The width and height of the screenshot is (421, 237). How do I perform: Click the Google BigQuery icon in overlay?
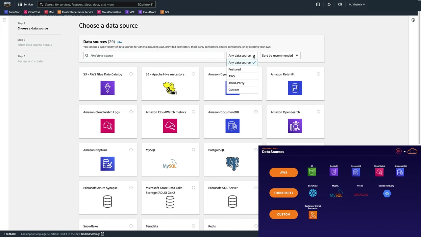click(x=387, y=194)
